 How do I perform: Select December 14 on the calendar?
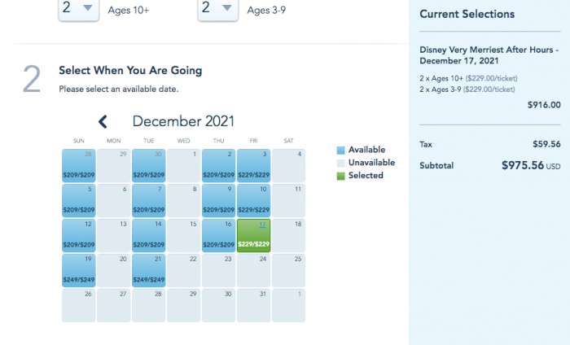[x=148, y=234]
